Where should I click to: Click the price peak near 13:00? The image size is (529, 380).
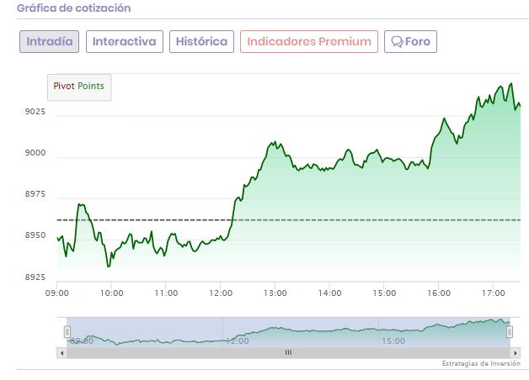click(x=275, y=143)
